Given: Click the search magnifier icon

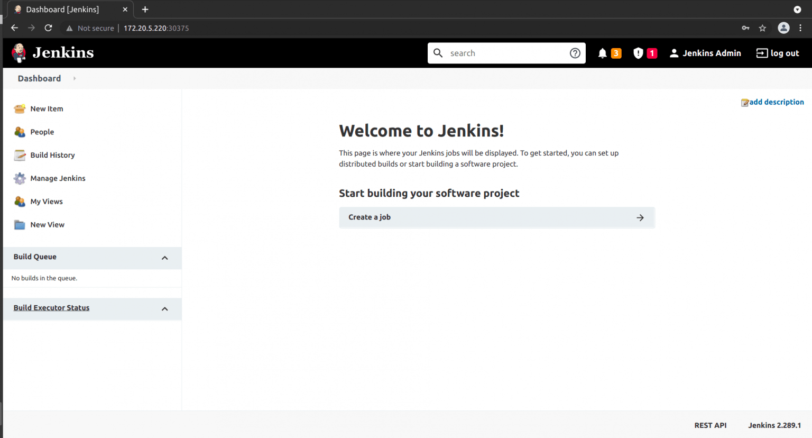Looking at the screenshot, I should point(438,53).
